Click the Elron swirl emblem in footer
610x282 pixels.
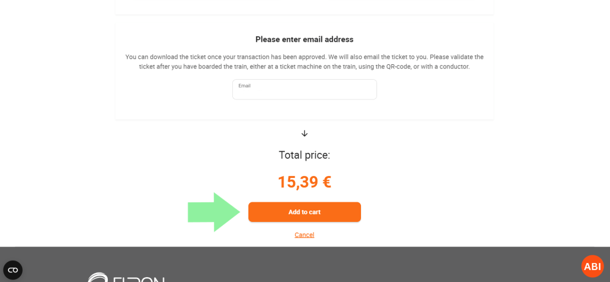[97, 278]
